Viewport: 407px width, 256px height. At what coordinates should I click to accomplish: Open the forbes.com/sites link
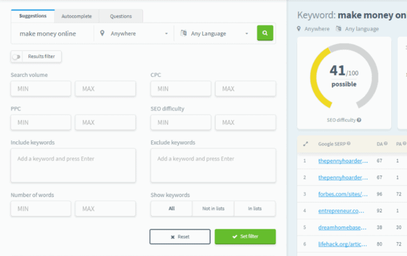343,194
